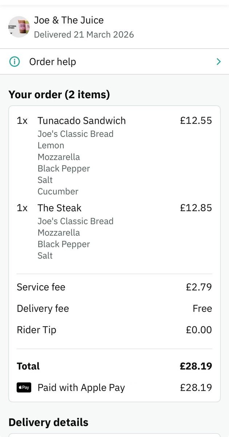Tap the 1x quantity beside The Steak
The width and height of the screenshot is (229, 437).
coord(22,208)
